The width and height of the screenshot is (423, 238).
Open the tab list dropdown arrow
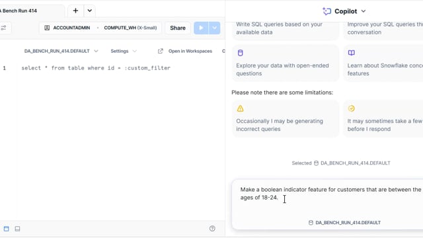pos(90,11)
